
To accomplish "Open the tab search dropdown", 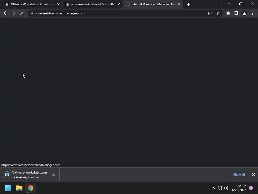I will click(x=217, y=4).
